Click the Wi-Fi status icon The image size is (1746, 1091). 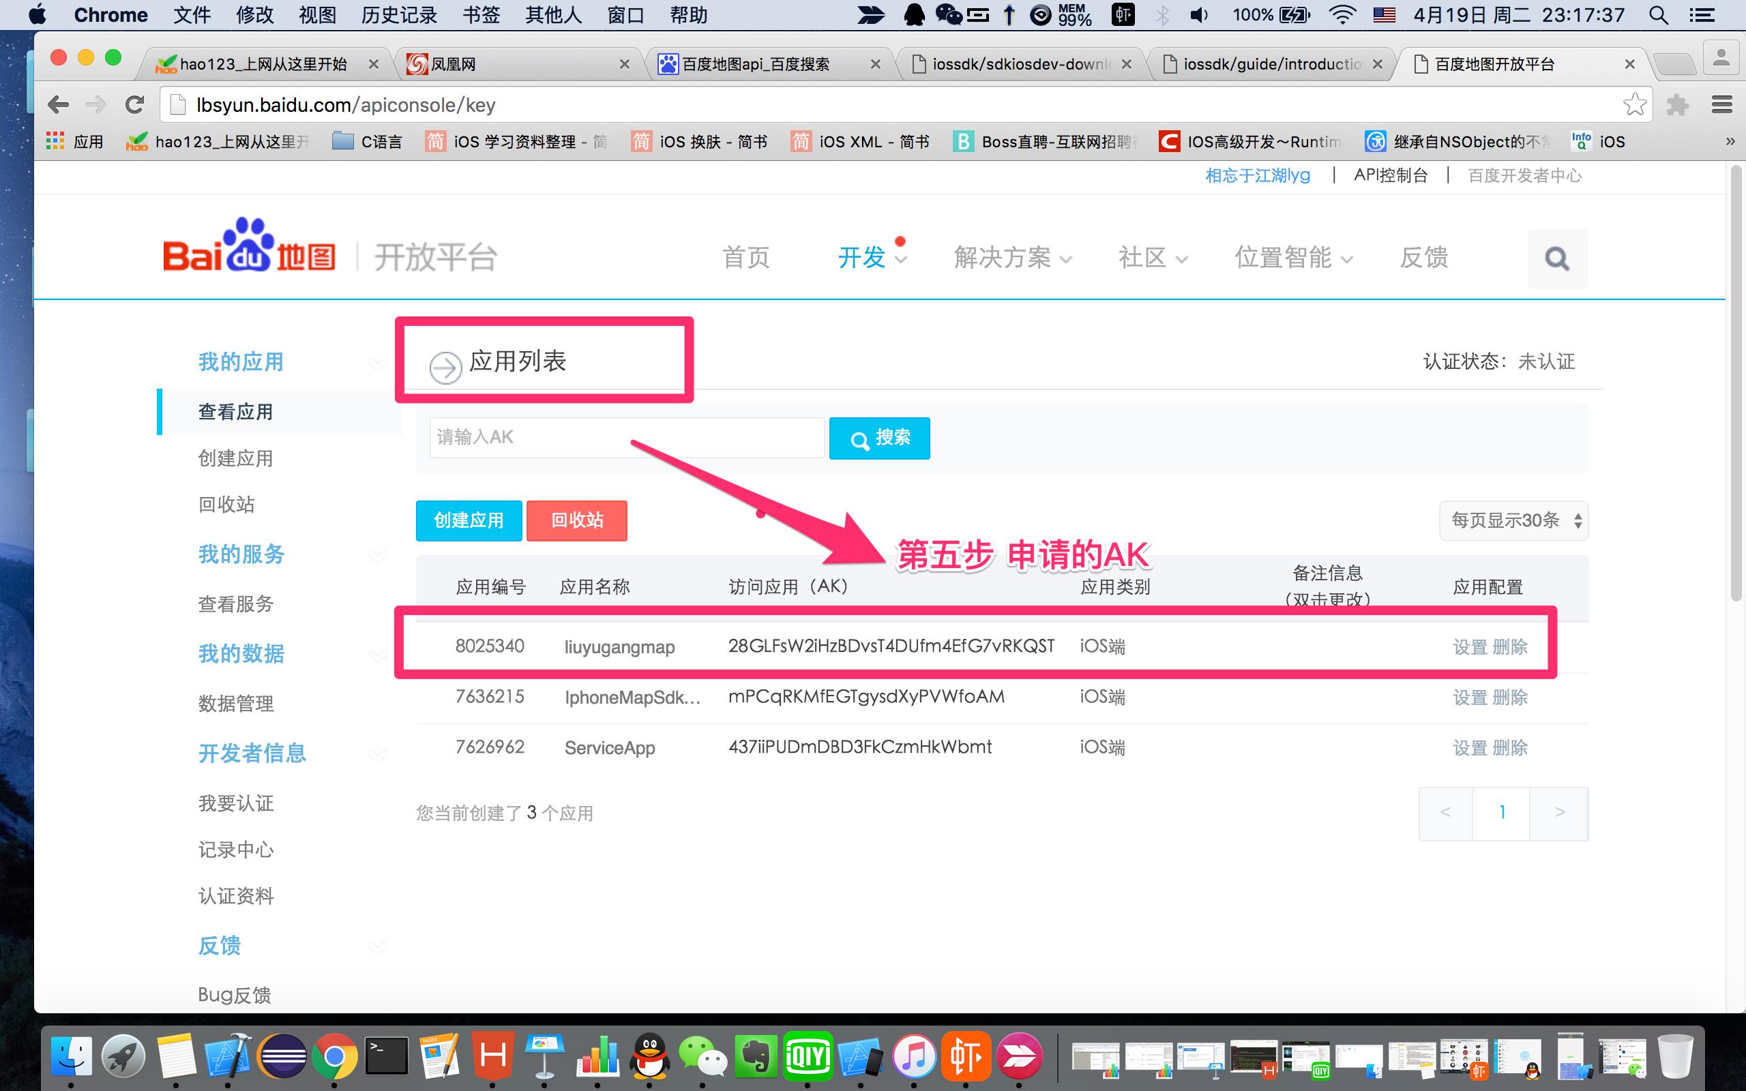[x=1342, y=15]
